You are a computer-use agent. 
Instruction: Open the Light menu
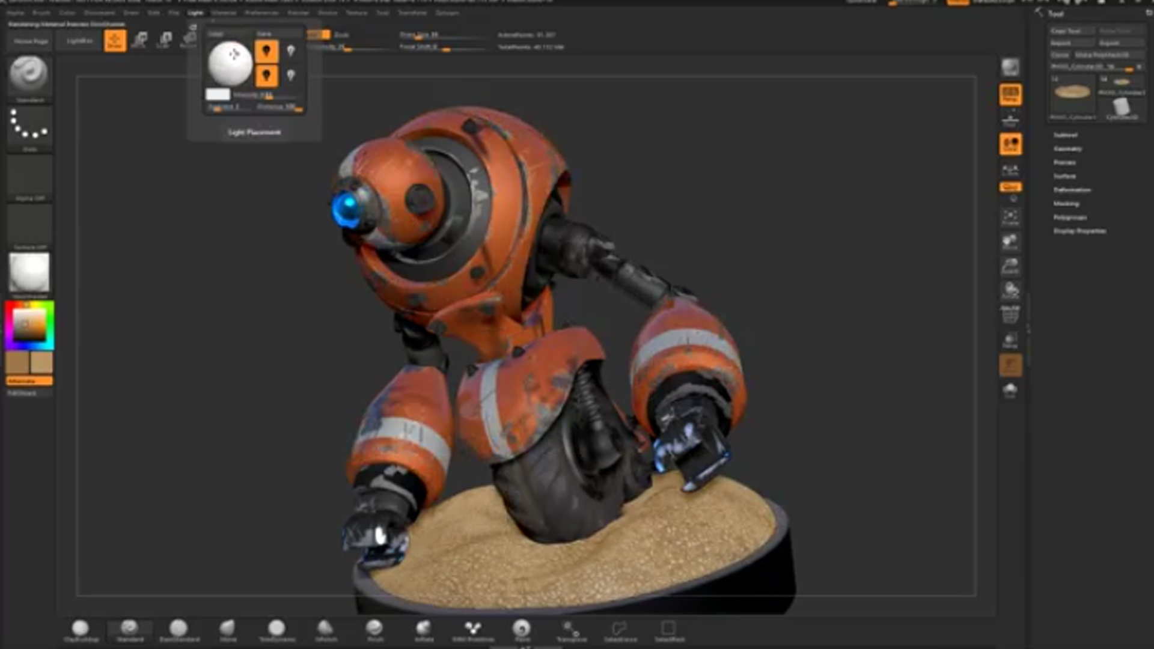coord(195,13)
